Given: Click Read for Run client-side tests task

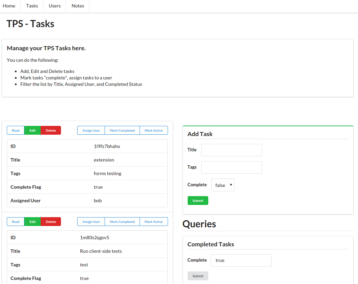Looking at the screenshot, I should tap(16, 222).
